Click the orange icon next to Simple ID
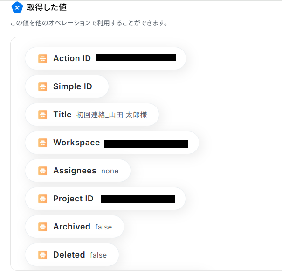The width and height of the screenshot is (282, 272). (42, 86)
